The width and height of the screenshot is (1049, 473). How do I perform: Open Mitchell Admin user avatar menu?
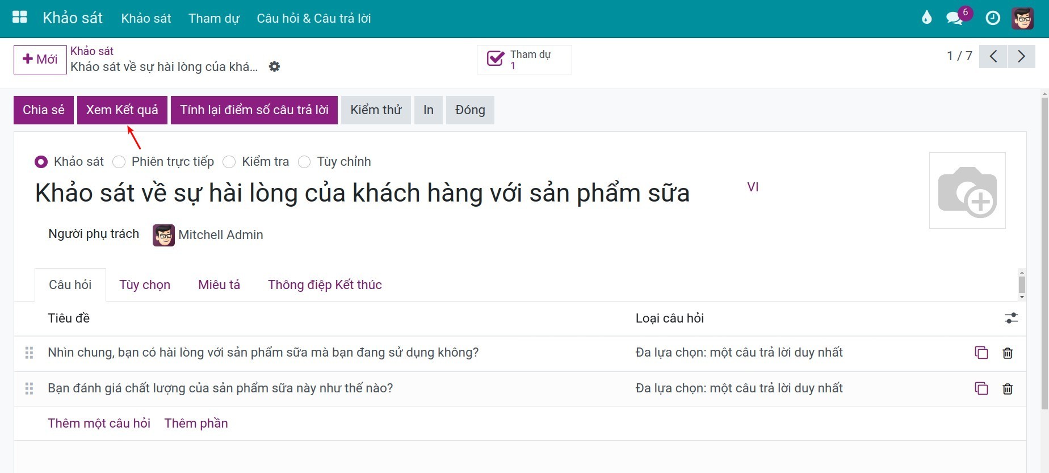(x=1022, y=18)
